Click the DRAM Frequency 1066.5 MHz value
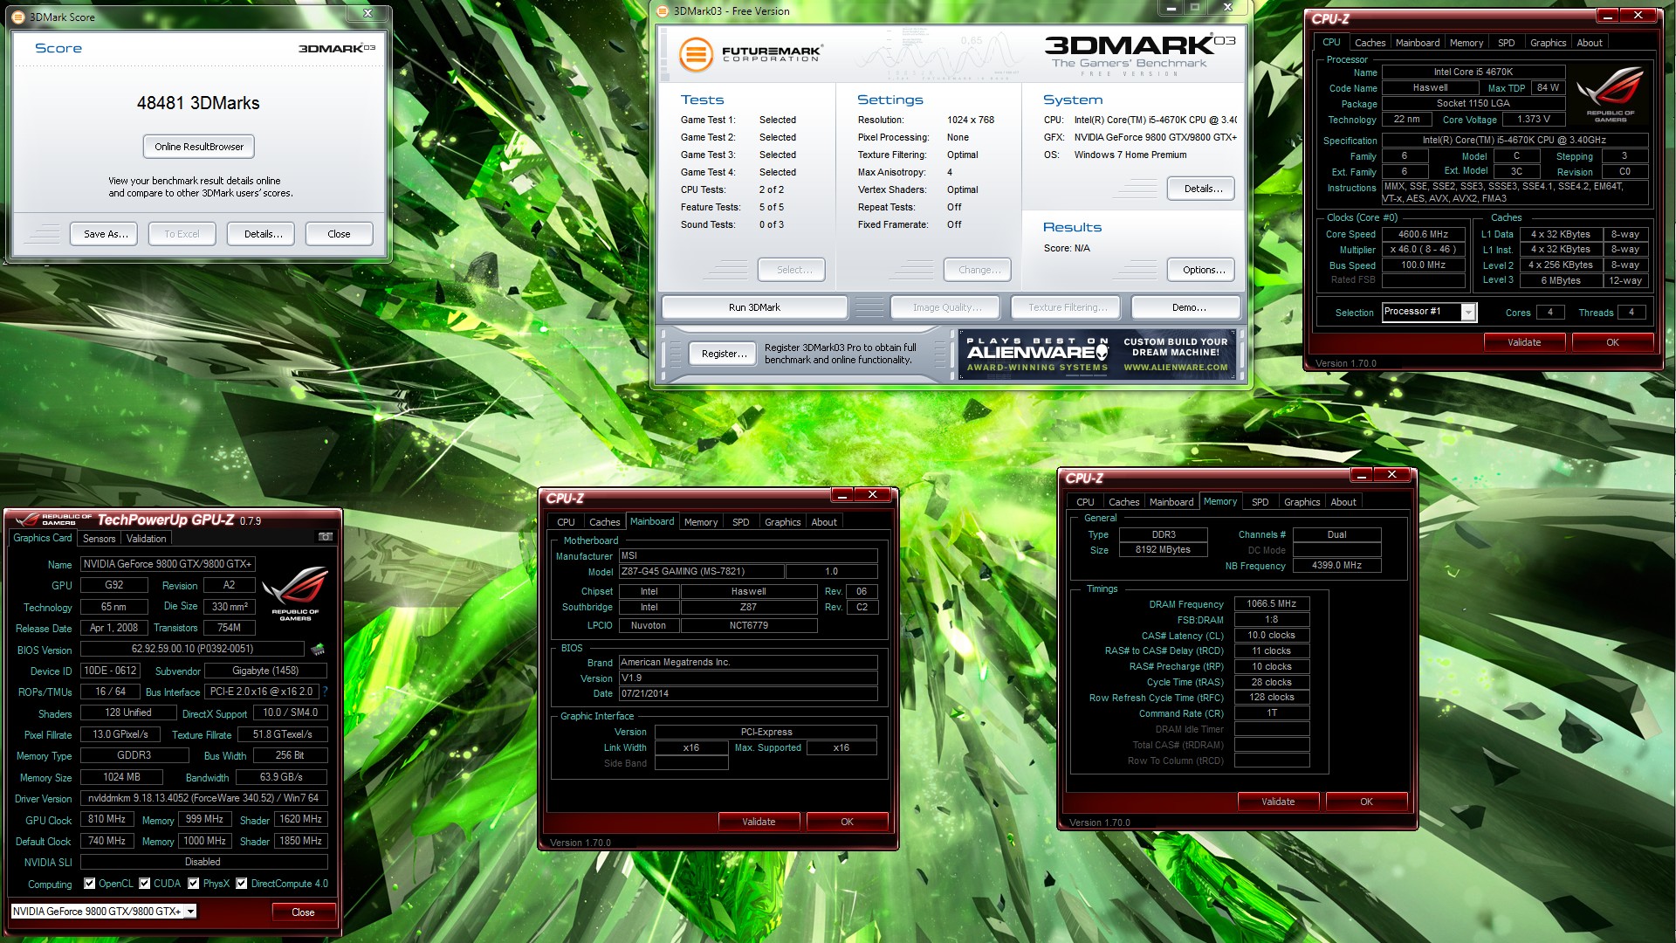The width and height of the screenshot is (1676, 943). click(1271, 603)
